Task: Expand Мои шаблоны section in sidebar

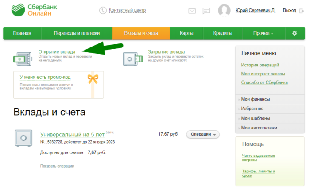Action: 256,118
